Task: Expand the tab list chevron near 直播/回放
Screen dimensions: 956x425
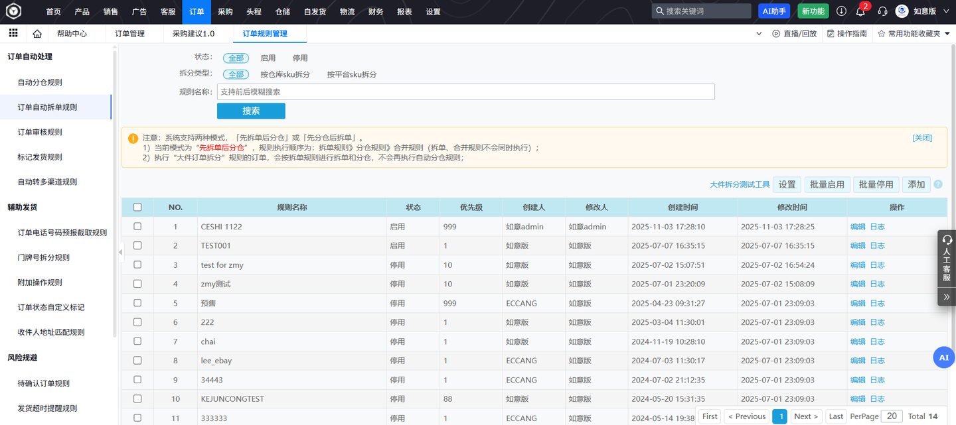Action: coord(759,34)
